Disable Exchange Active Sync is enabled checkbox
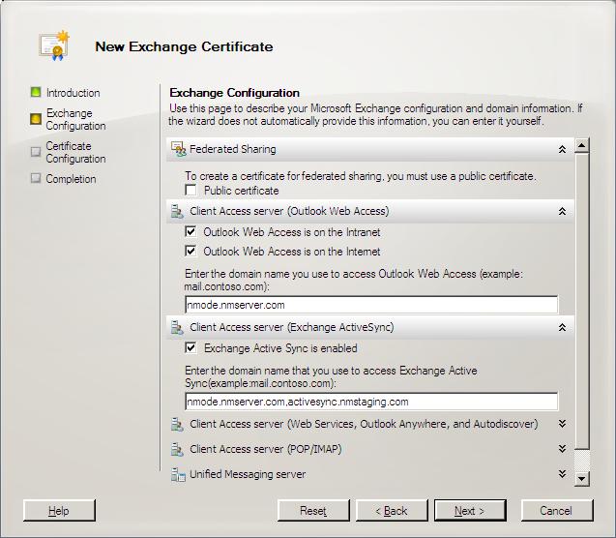Screen dimensions: 616x538 [191, 347]
